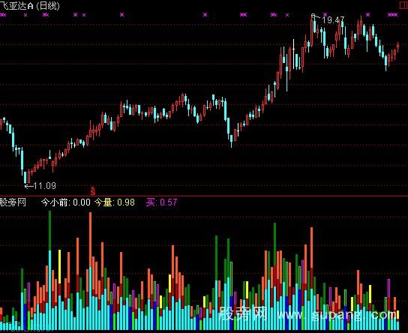Click the 飞亚达A (日线) chart title

[30, 5]
